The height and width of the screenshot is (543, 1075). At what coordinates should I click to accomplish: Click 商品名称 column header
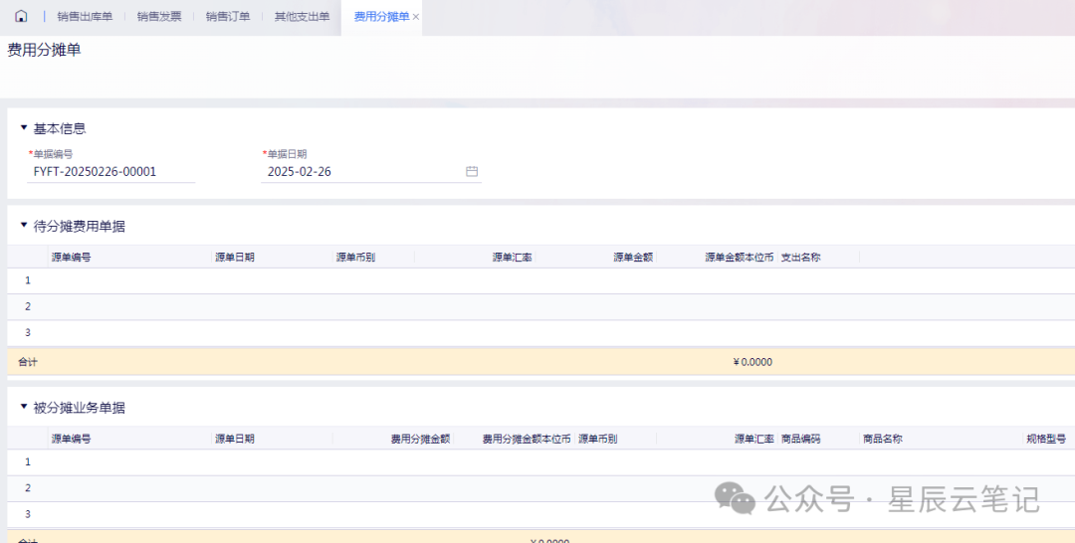pos(882,439)
